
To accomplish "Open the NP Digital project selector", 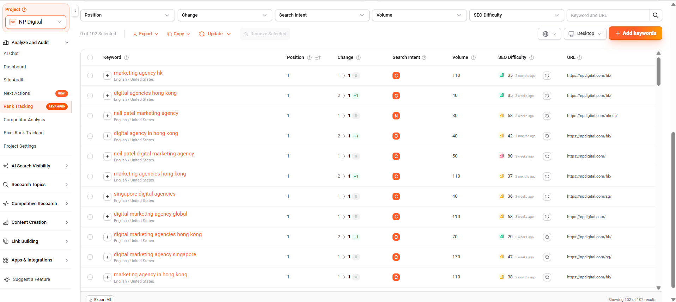I will [36, 22].
